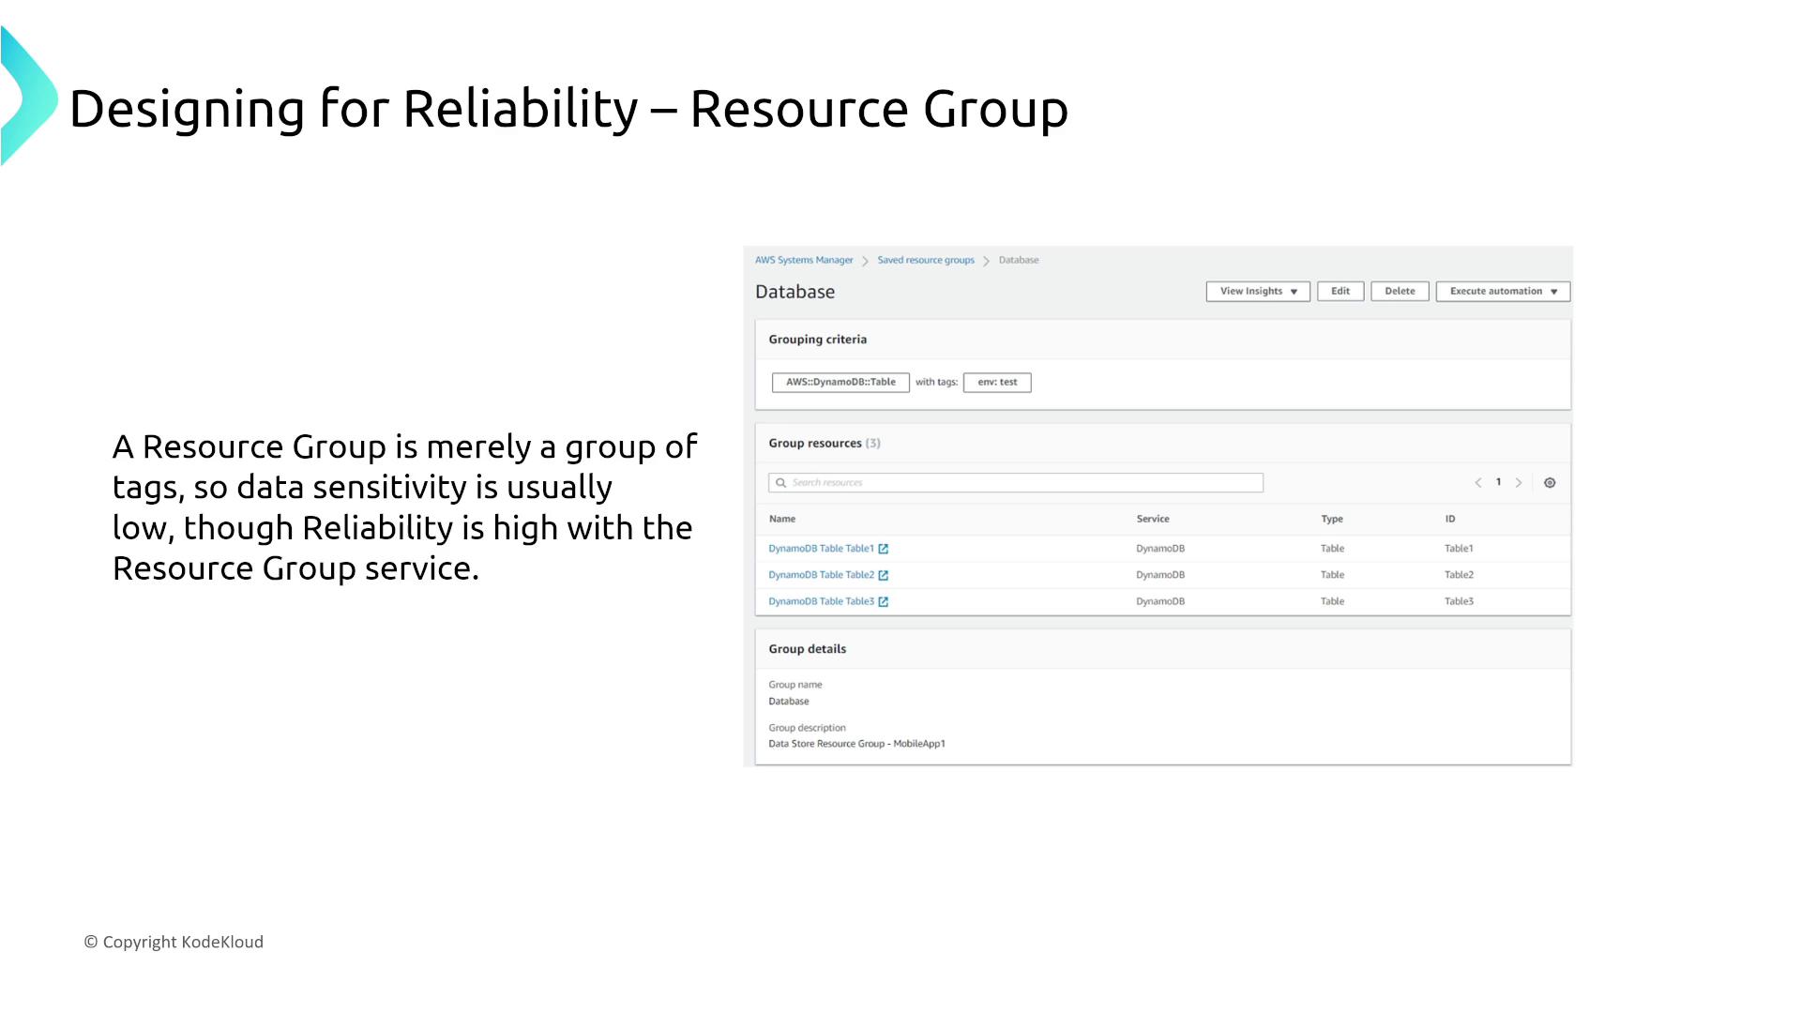The height and width of the screenshot is (1013, 1801).
Task: Click the env: test tag chip
Action: (996, 383)
